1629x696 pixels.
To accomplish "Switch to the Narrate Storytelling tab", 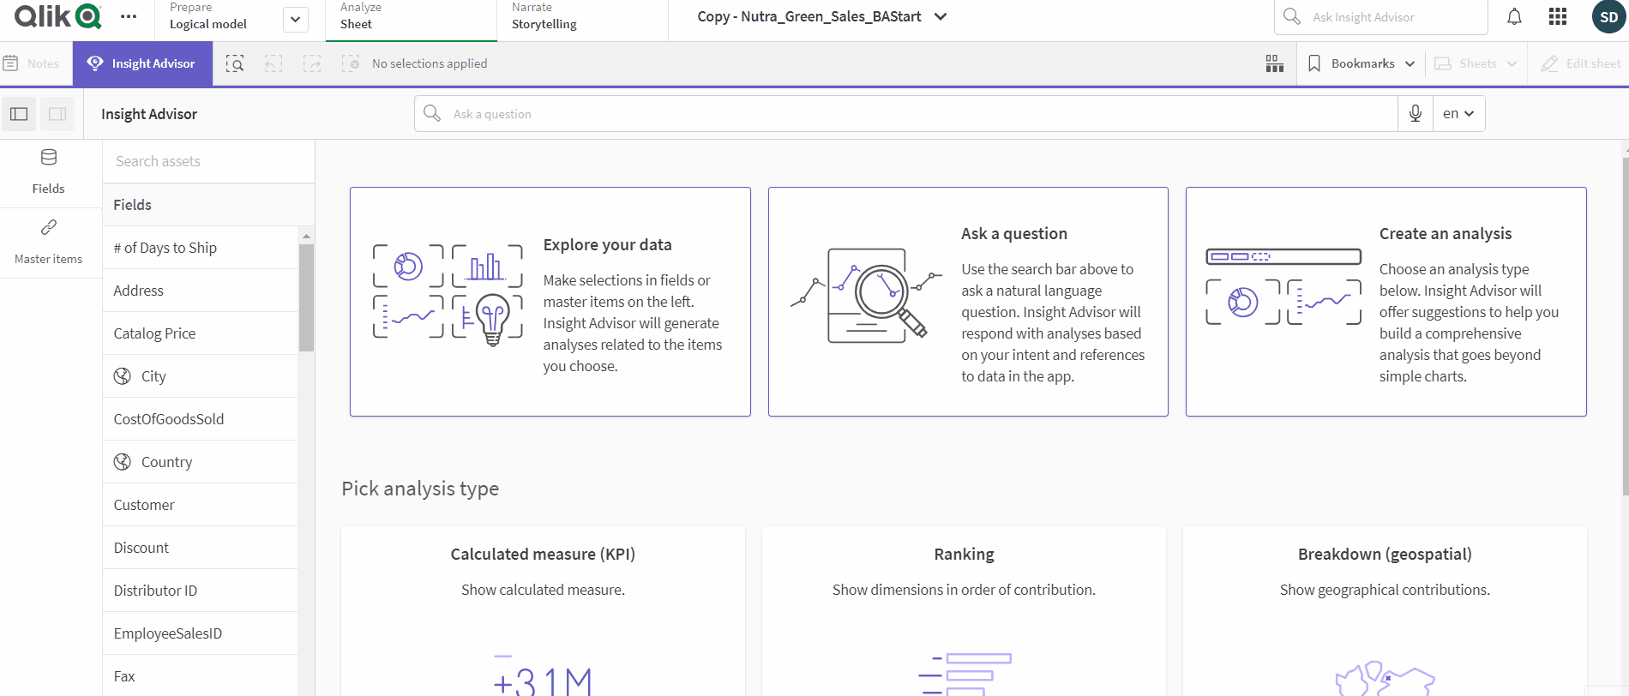I will 582,20.
